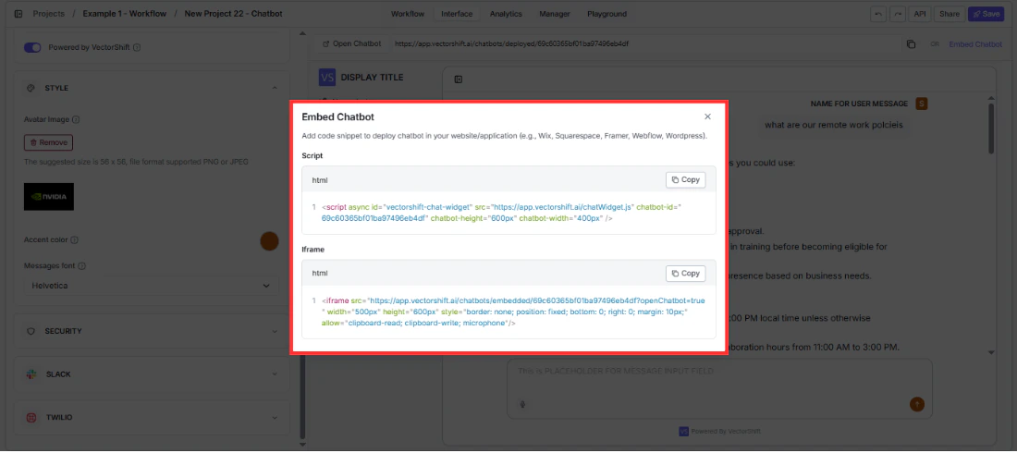Click info icon next to Messages font
Viewport: 1017px width, 453px height.
82,266
